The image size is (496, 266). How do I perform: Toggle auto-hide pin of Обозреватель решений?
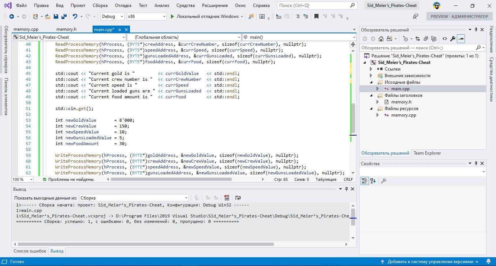[476, 30]
